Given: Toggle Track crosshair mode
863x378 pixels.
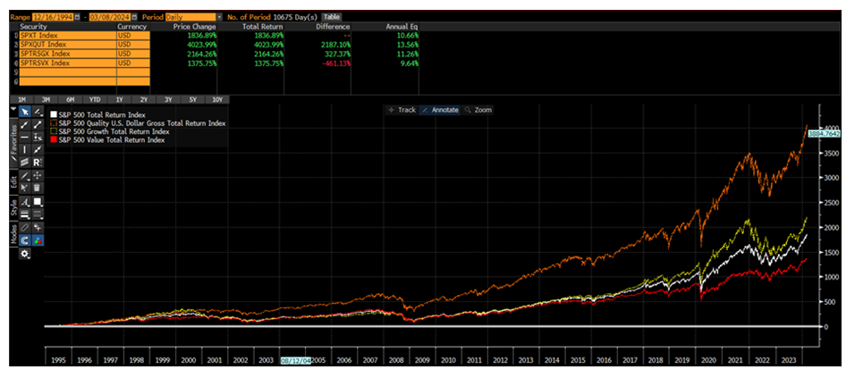Looking at the screenshot, I should 402,110.
